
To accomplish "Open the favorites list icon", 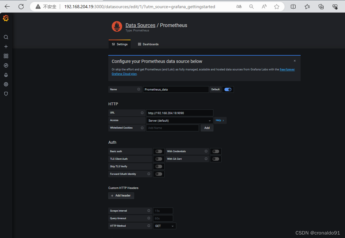I will 307,7.
